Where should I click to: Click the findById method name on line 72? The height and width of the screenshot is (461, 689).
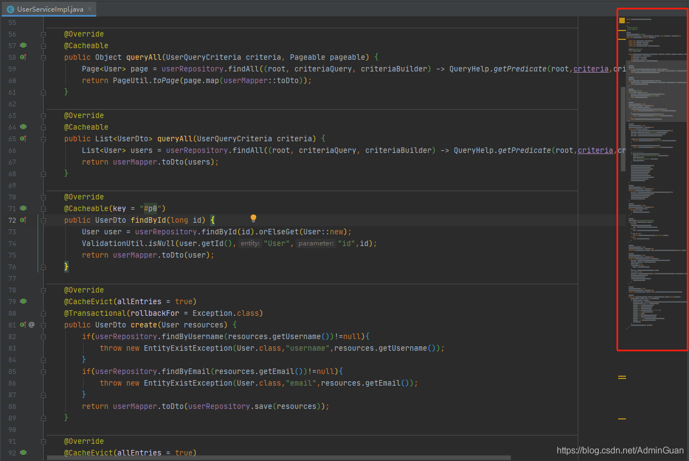coord(148,220)
